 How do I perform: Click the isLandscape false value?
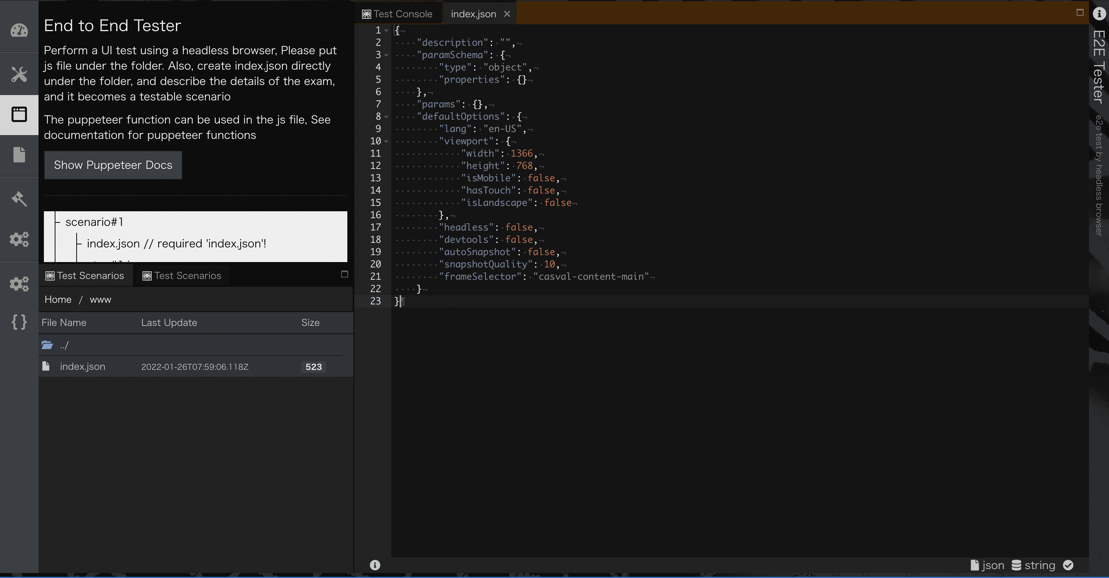tap(558, 203)
